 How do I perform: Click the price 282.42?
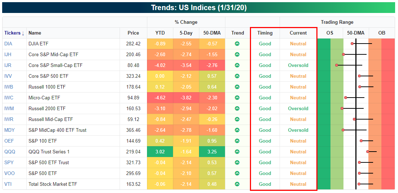pos(133,44)
